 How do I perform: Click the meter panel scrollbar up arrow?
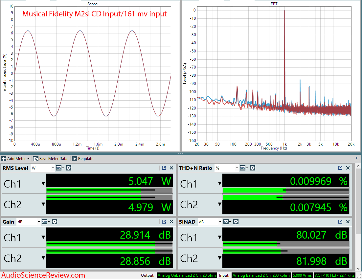point(358,166)
